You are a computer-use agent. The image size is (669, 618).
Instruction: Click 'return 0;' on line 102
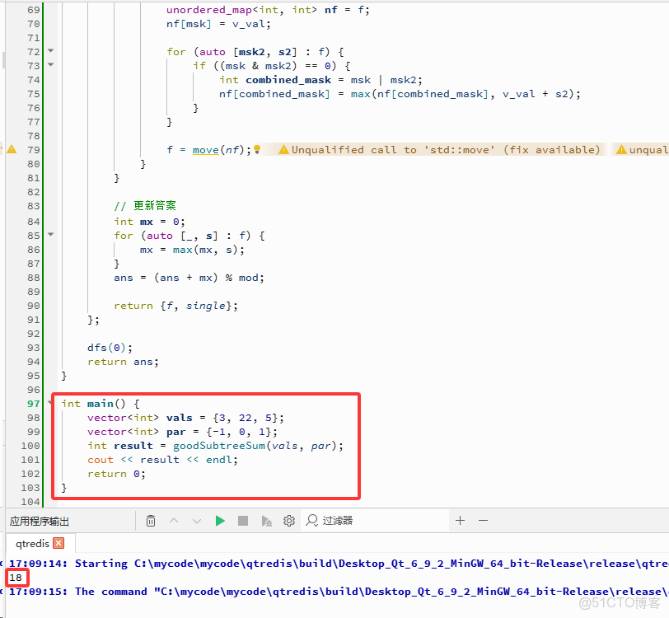click(x=116, y=474)
